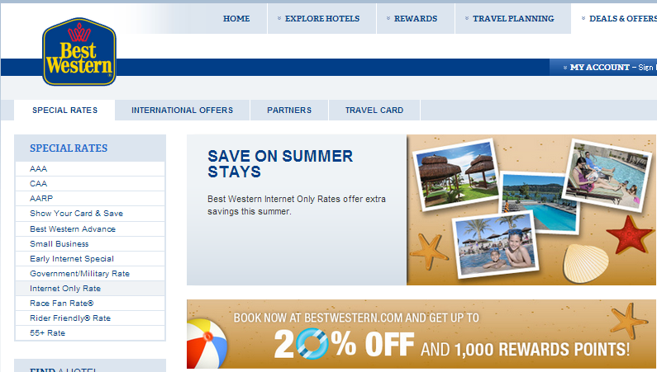This screenshot has width=657, height=372.
Task: Click the Best Western logo
Action: [79, 52]
